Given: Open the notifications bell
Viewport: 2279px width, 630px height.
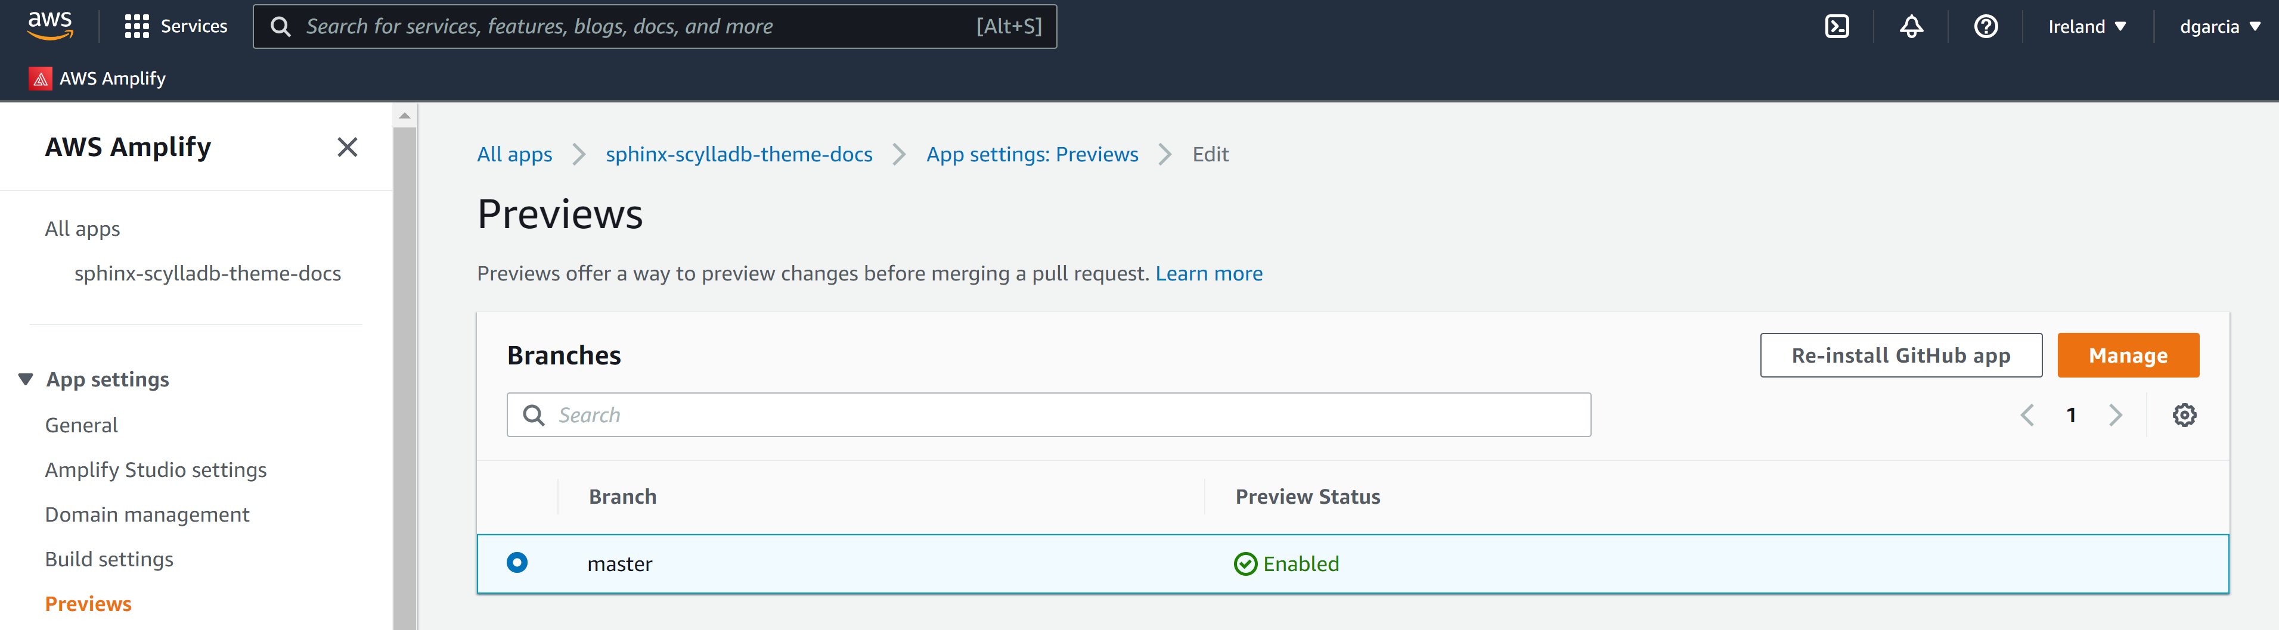Looking at the screenshot, I should (x=1911, y=27).
